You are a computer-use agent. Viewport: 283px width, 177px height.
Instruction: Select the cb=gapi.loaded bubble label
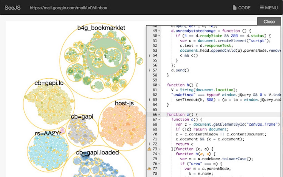(x=97, y=153)
